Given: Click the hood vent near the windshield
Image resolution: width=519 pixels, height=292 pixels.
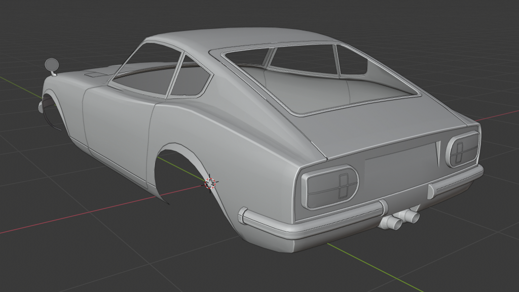Looking at the screenshot, I should [95, 74].
